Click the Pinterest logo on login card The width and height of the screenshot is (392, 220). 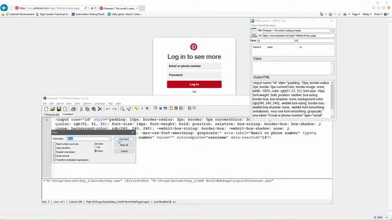(x=194, y=46)
